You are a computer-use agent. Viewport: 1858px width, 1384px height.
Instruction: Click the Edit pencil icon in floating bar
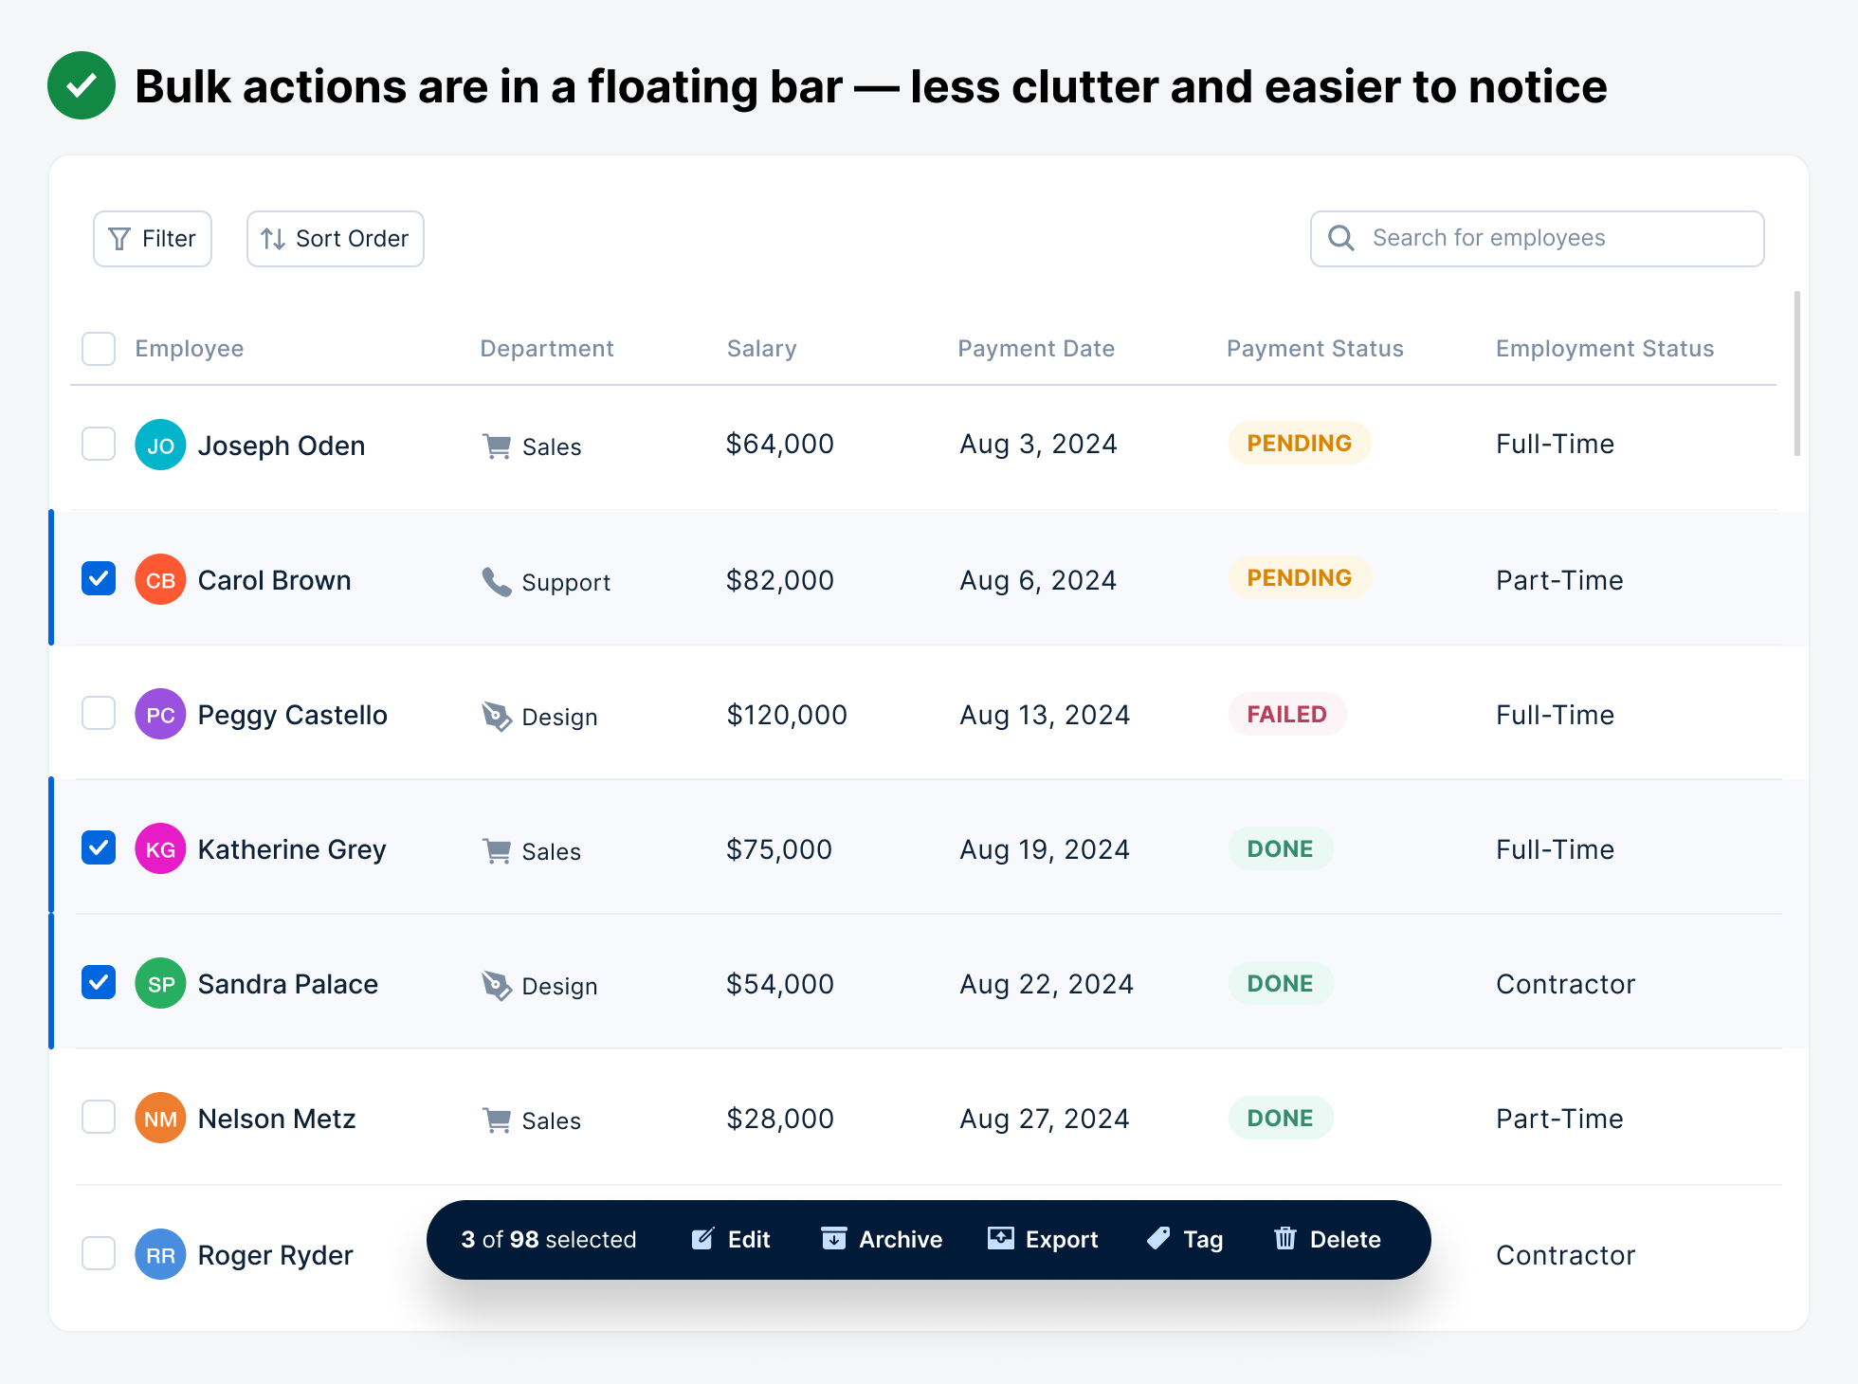pyautogui.click(x=702, y=1239)
